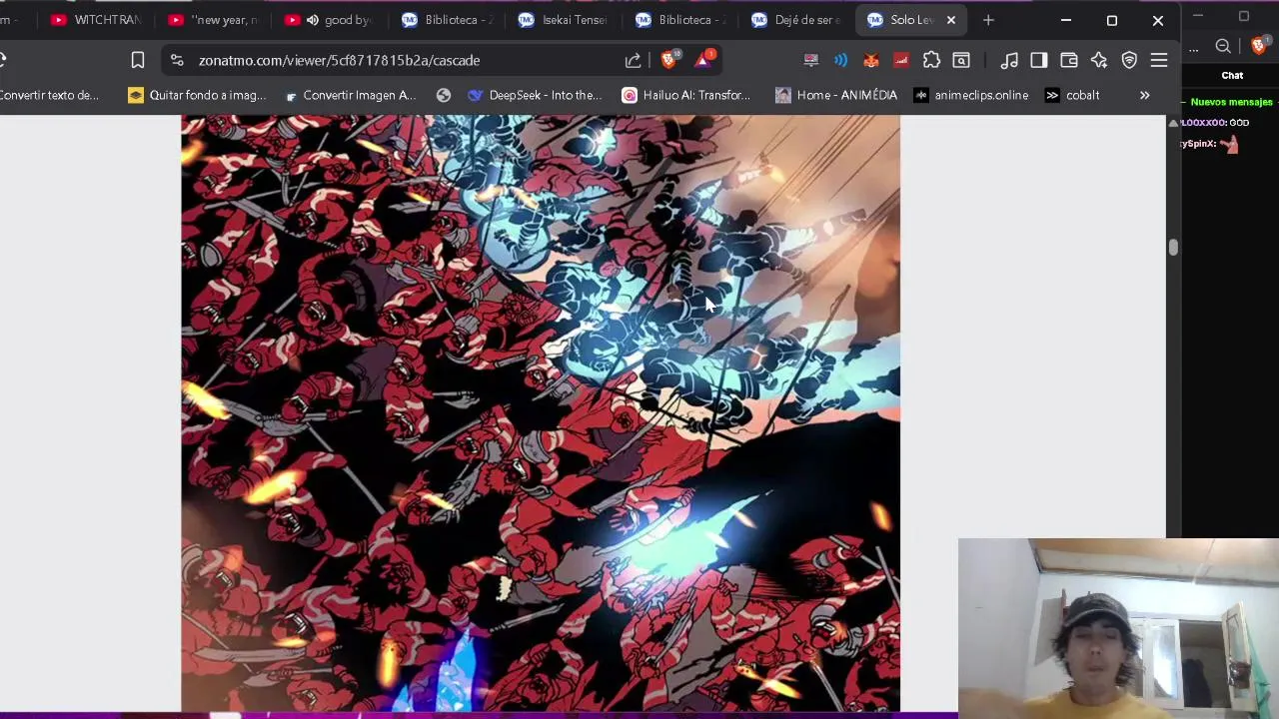The width and height of the screenshot is (1279, 719).
Task: Open 'Convertir texto de...' bookmark
Action: click(49, 95)
